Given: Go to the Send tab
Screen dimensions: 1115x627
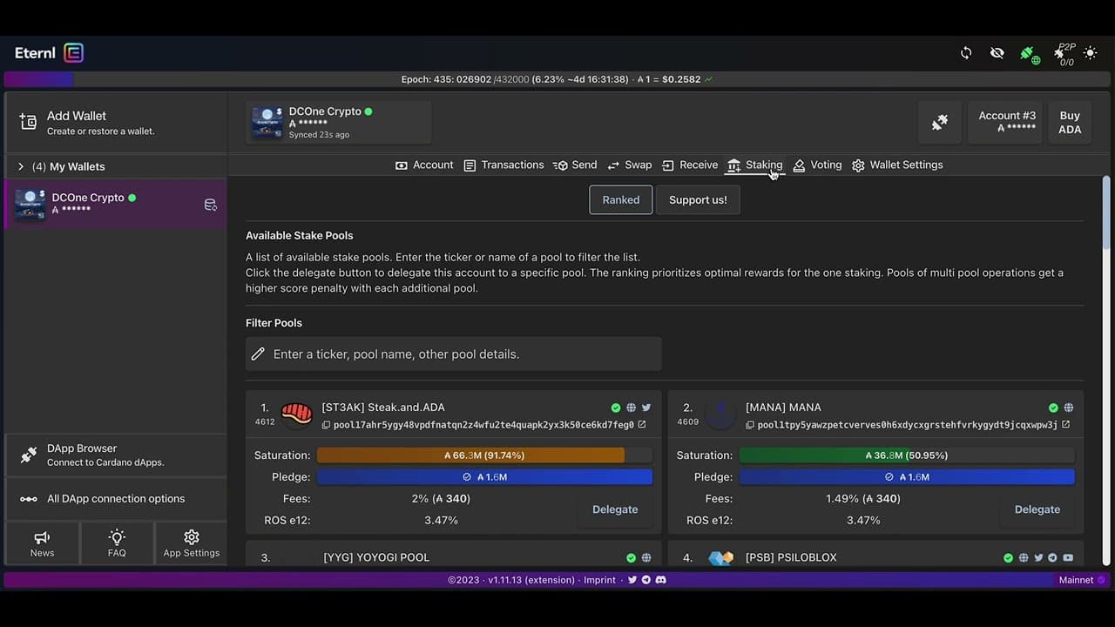Looking at the screenshot, I should 575,165.
